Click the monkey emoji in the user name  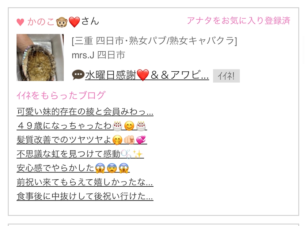[x=62, y=22]
